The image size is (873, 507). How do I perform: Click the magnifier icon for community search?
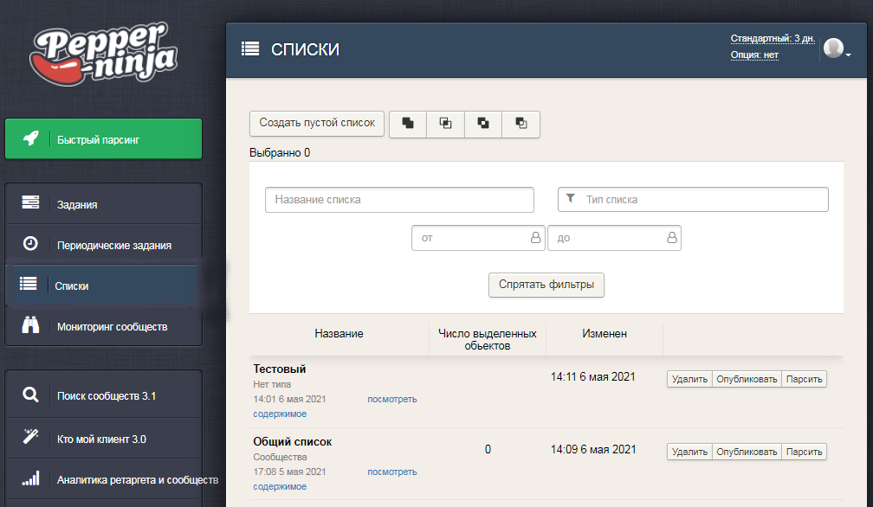click(x=30, y=395)
